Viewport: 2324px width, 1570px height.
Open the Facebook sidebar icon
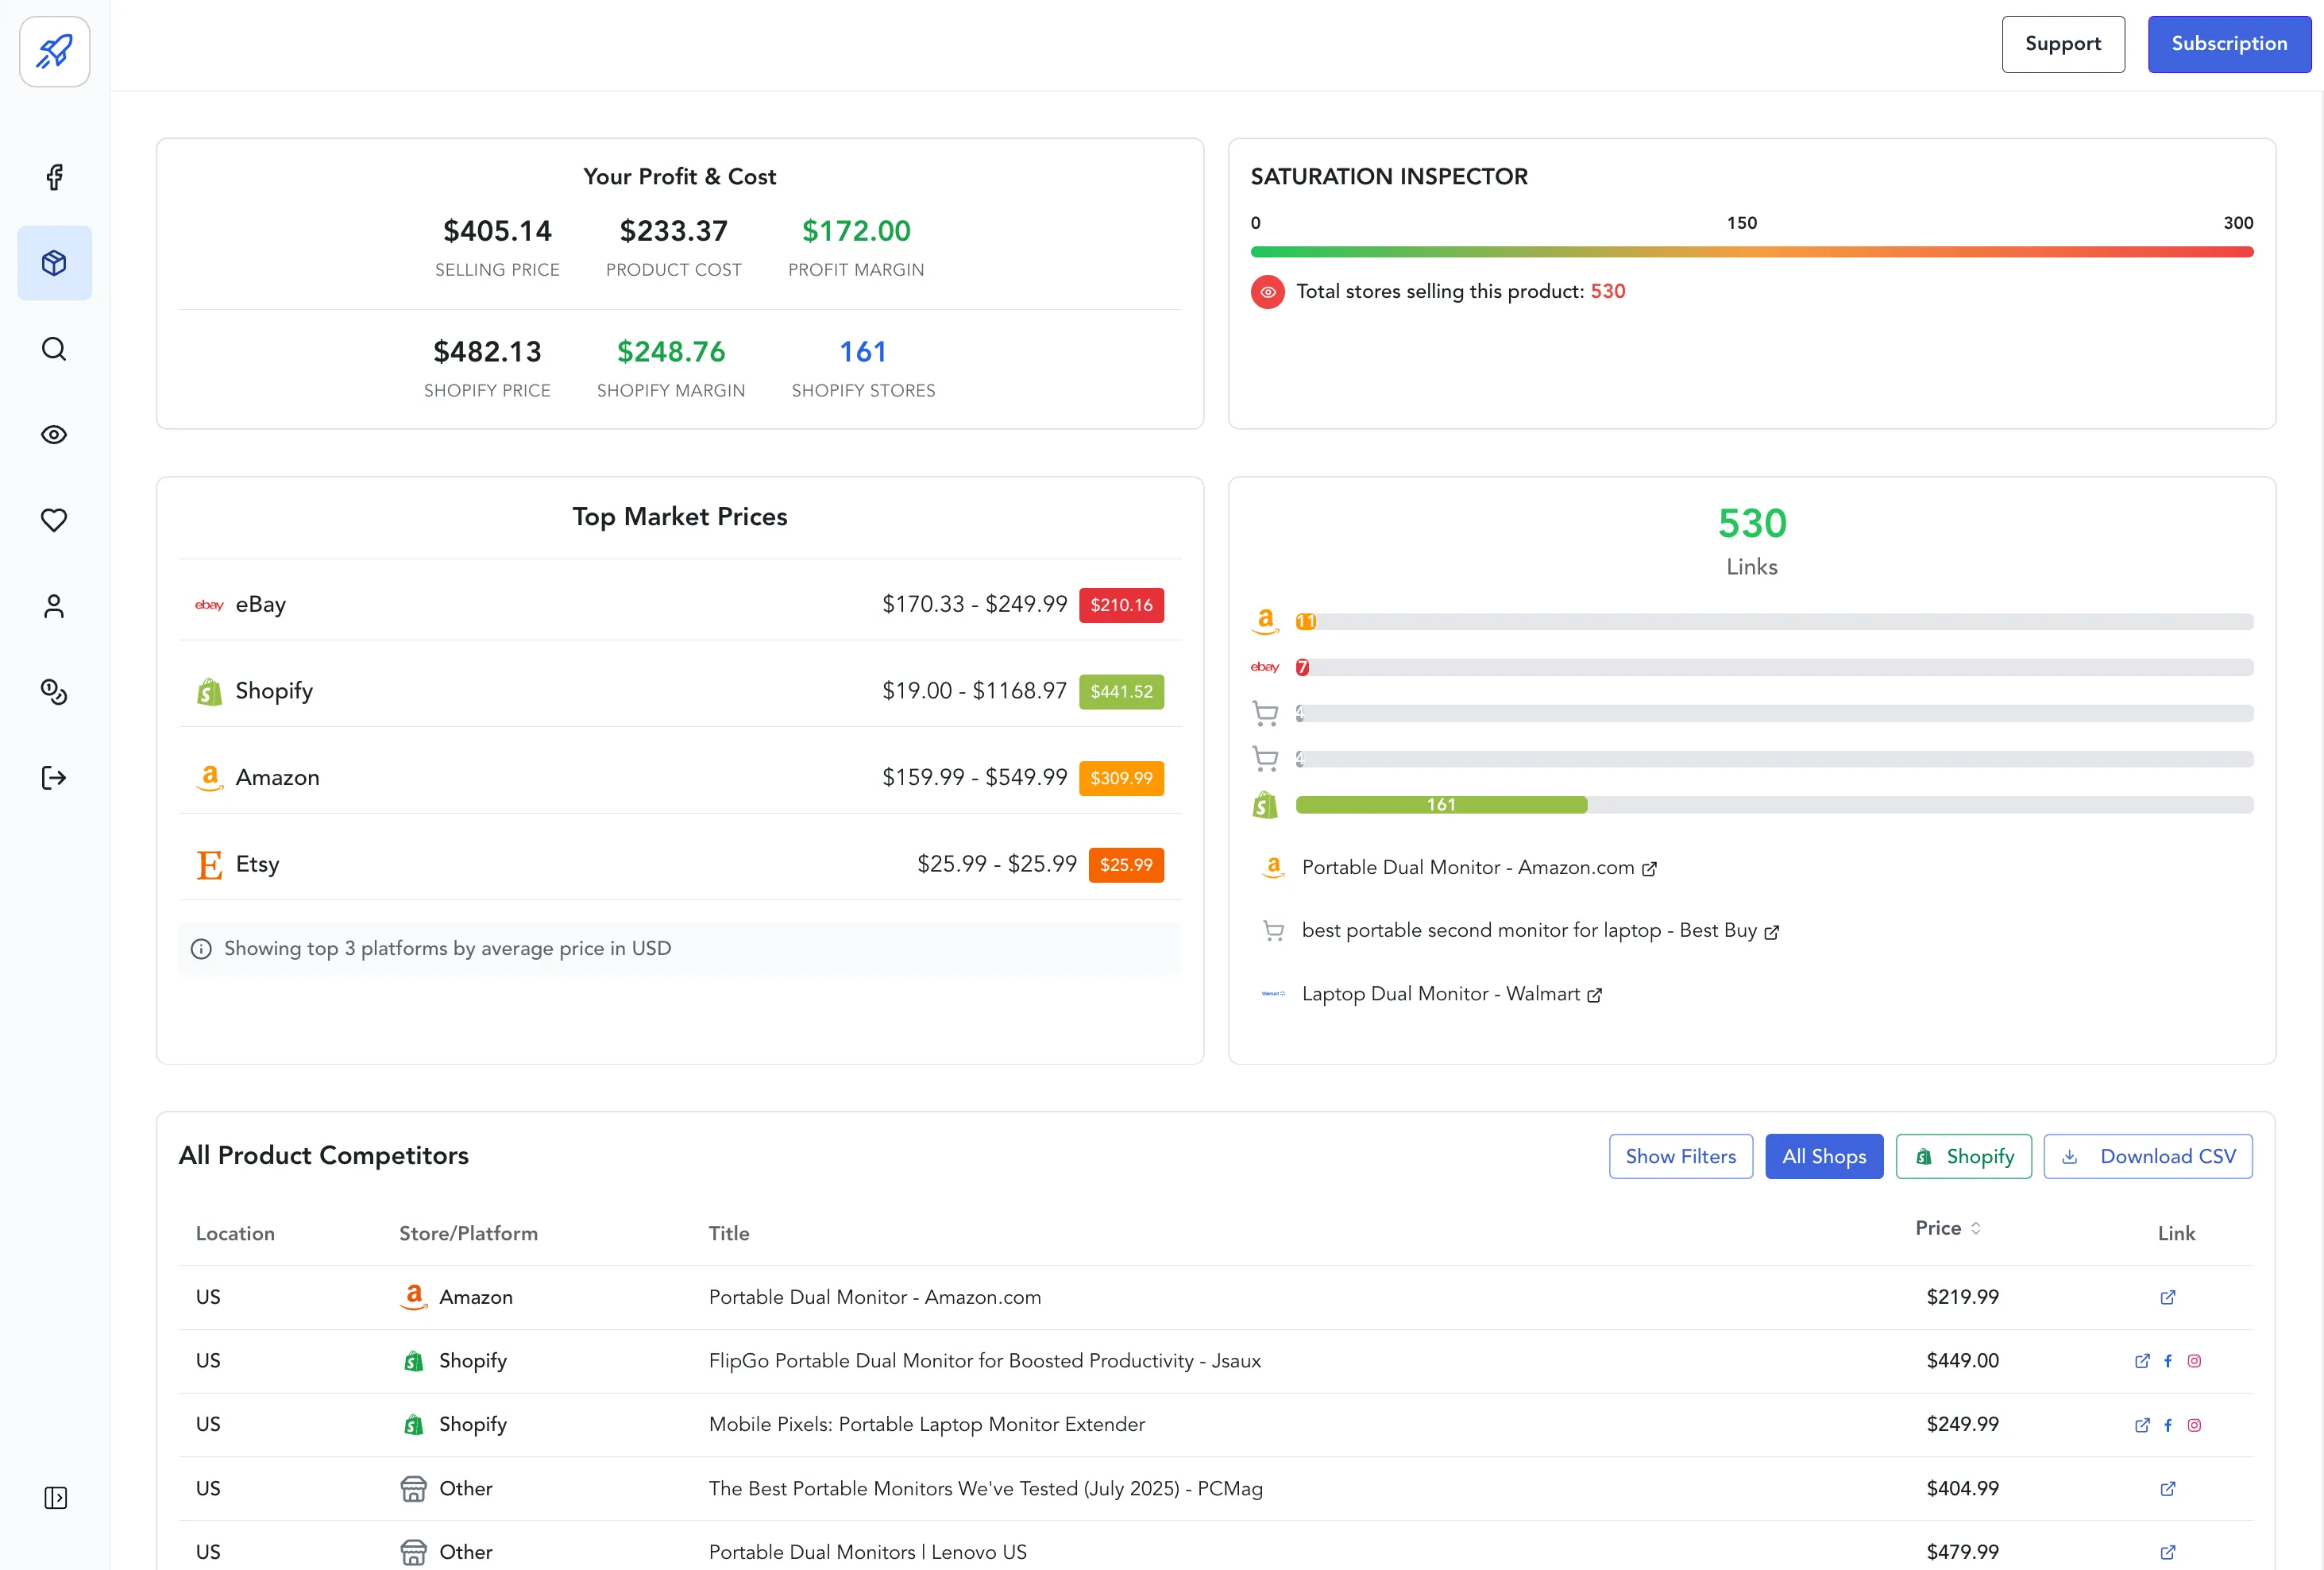click(x=55, y=177)
